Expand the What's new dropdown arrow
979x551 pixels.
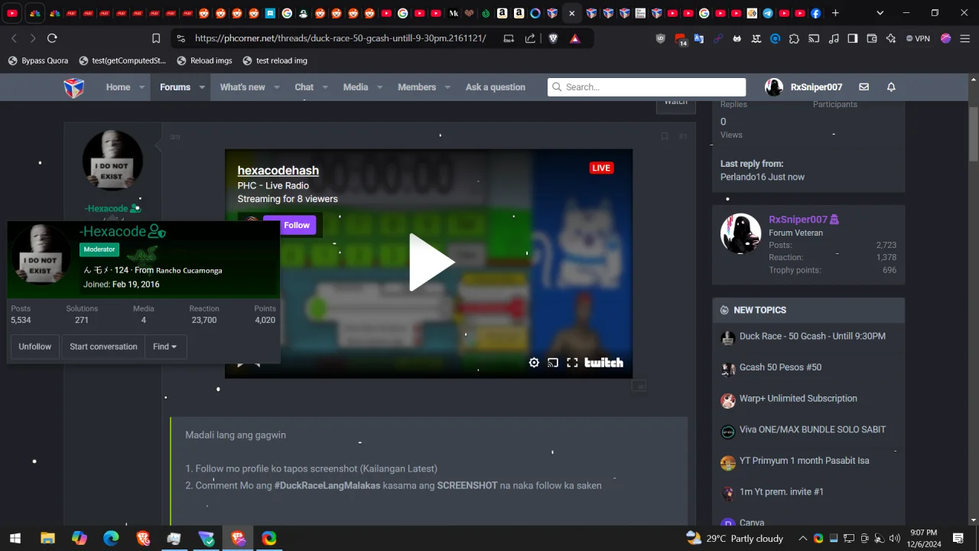[x=277, y=87]
